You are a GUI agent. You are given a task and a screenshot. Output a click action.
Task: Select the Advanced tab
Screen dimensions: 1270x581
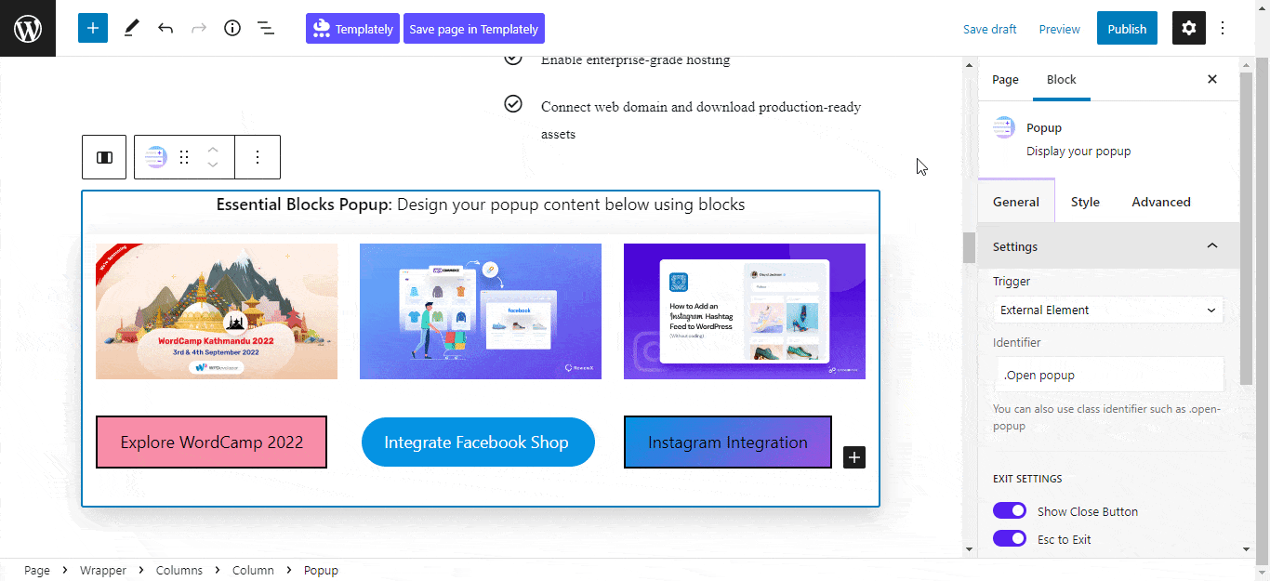click(x=1161, y=202)
